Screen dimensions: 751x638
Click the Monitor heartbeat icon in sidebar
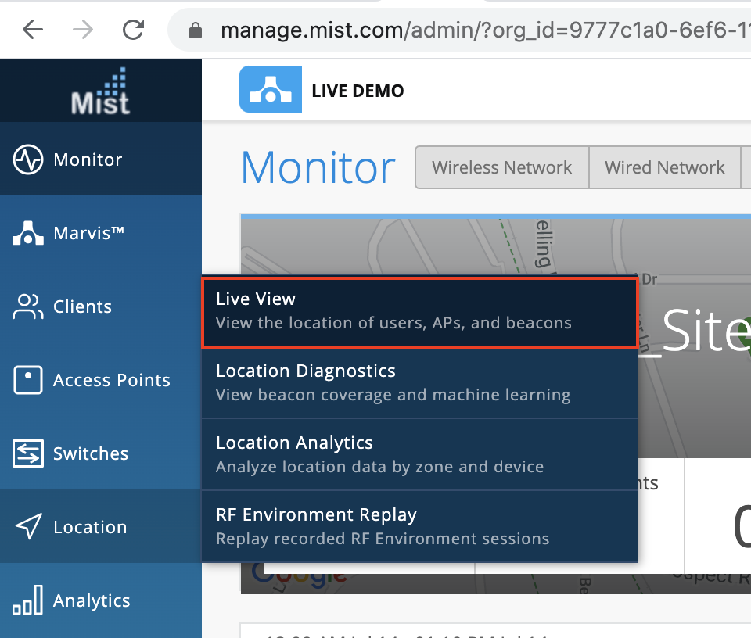[28, 159]
